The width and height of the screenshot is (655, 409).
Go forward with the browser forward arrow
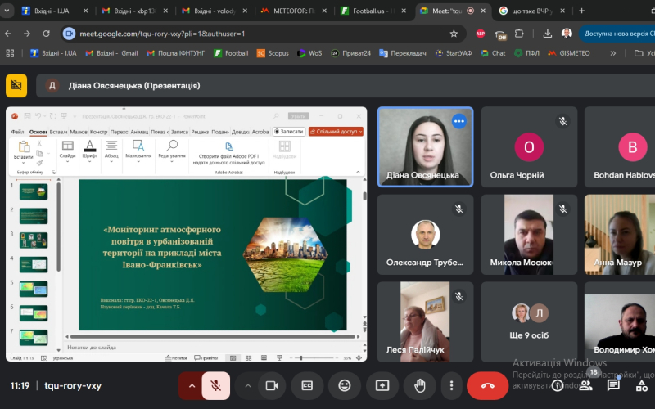(x=27, y=34)
